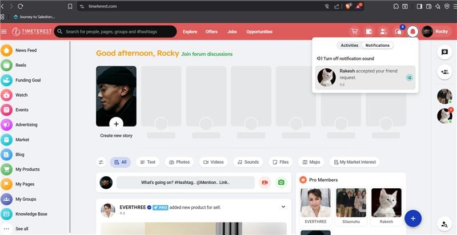This screenshot has height=235, width=457.
Task: Click Create new story plus button
Action: 116,124
